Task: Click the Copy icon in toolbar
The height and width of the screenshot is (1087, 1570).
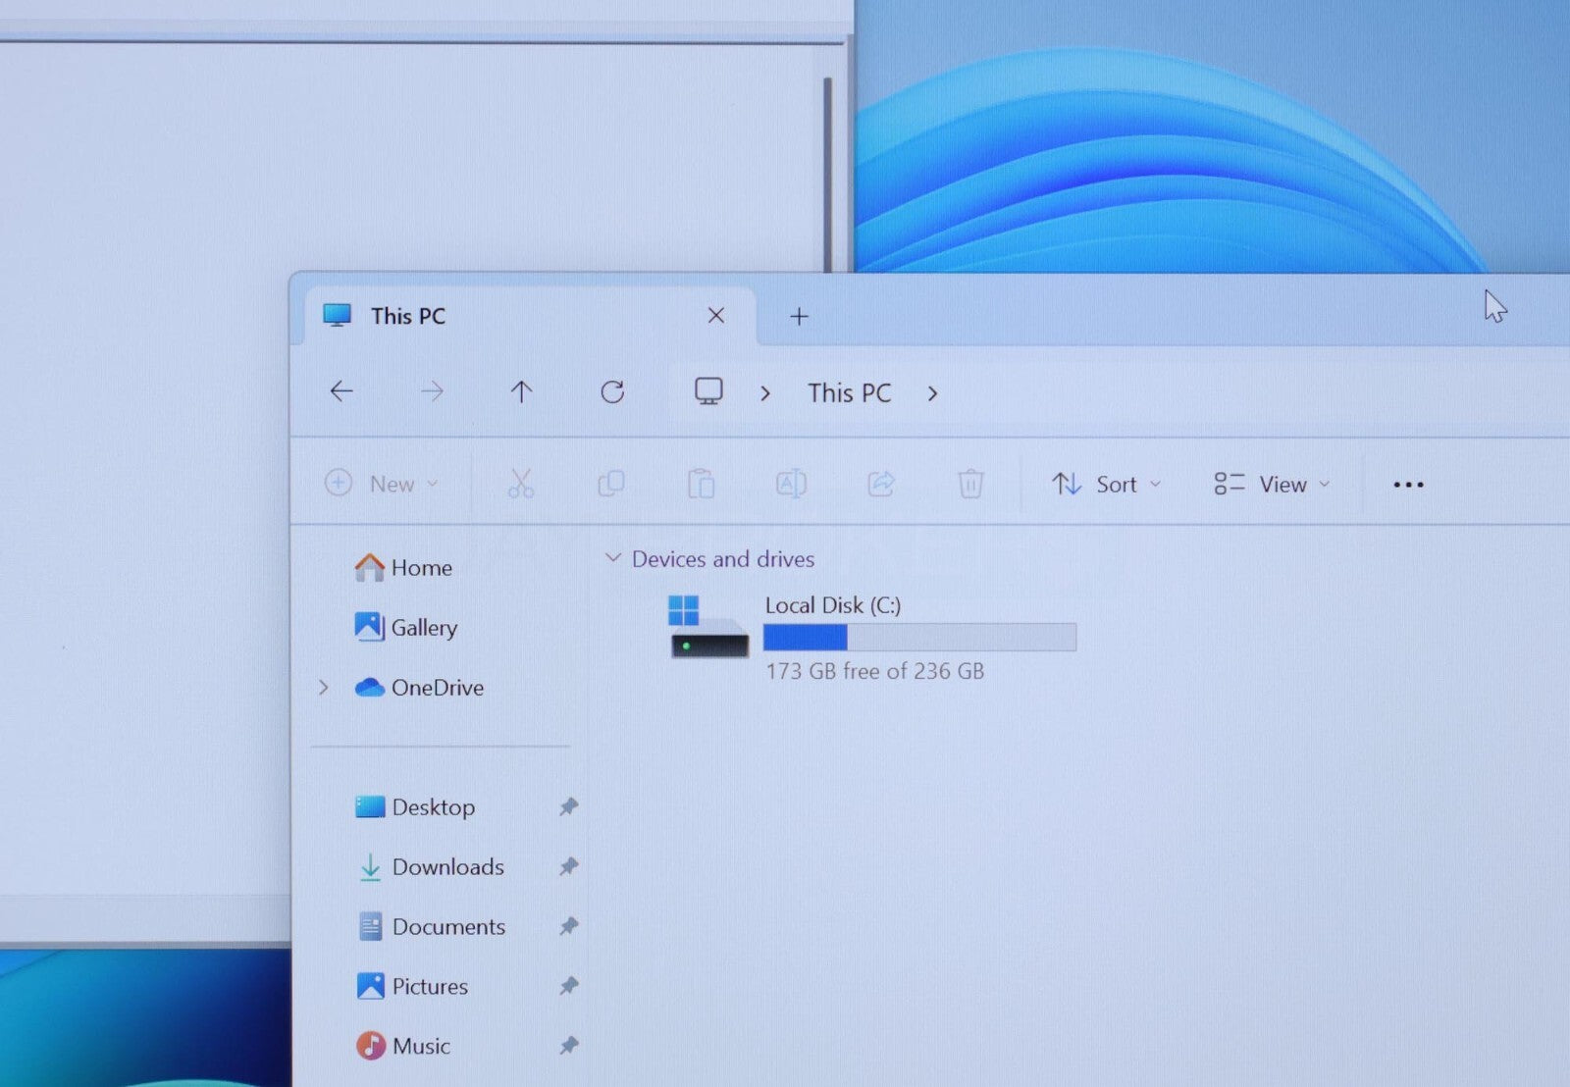Action: click(611, 484)
